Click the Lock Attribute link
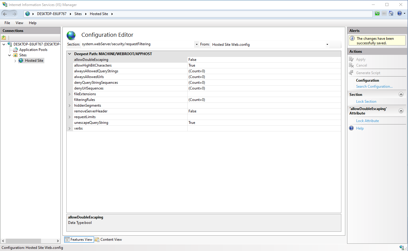408x251 pixels. (x=367, y=121)
